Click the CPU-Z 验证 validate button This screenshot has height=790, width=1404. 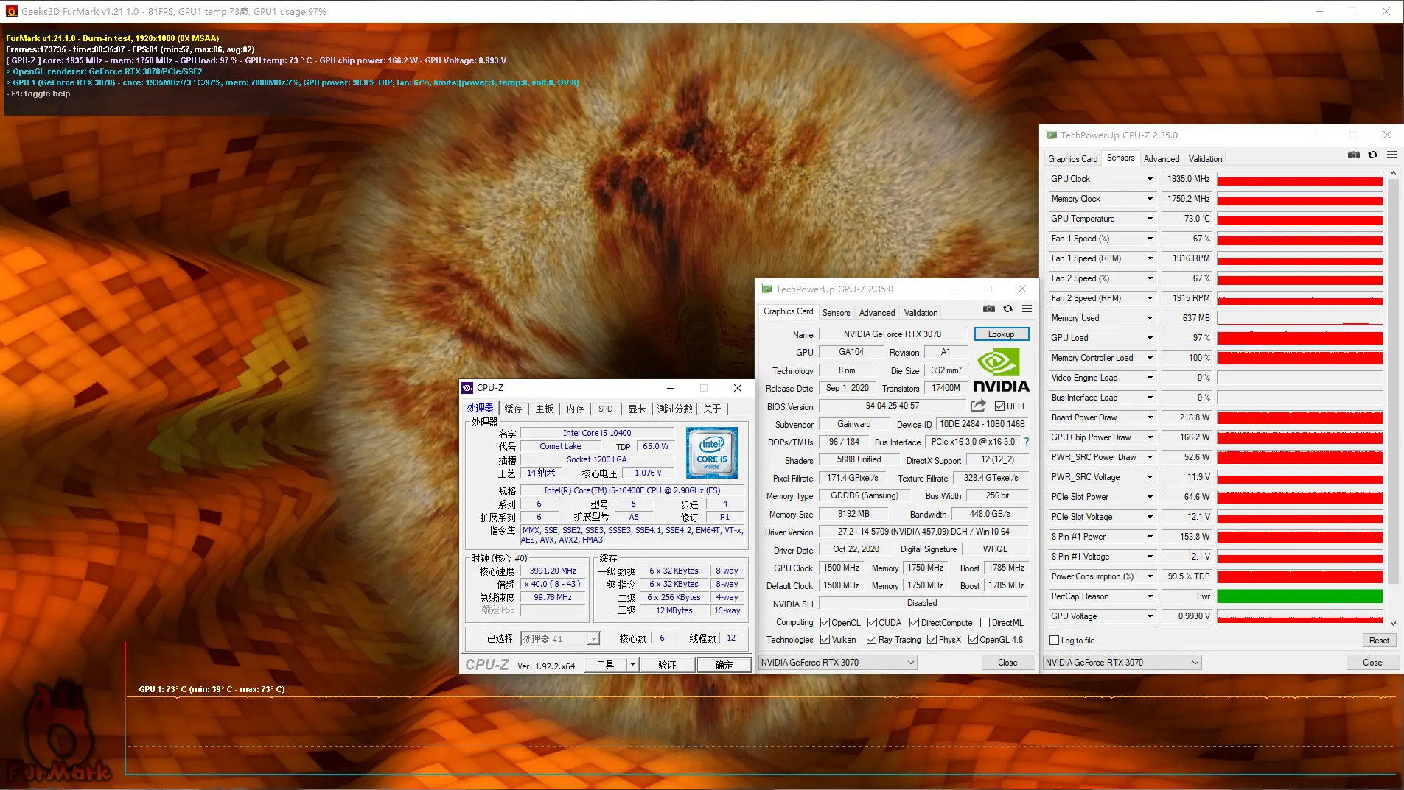(x=667, y=665)
